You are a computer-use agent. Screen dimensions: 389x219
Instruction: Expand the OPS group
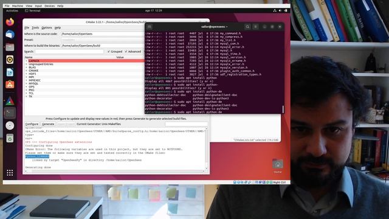coord(26,86)
